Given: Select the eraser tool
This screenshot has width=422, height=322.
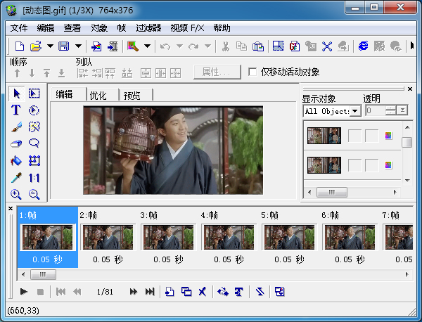Looking at the screenshot, I should click(16, 143).
